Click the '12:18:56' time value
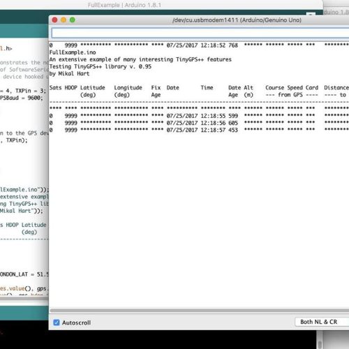349x349 pixels. pyautogui.click(x=213, y=123)
